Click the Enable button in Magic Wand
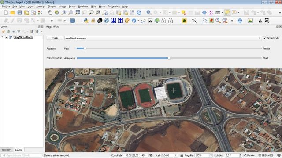Screen dimensions: 282x158 pos(55,38)
